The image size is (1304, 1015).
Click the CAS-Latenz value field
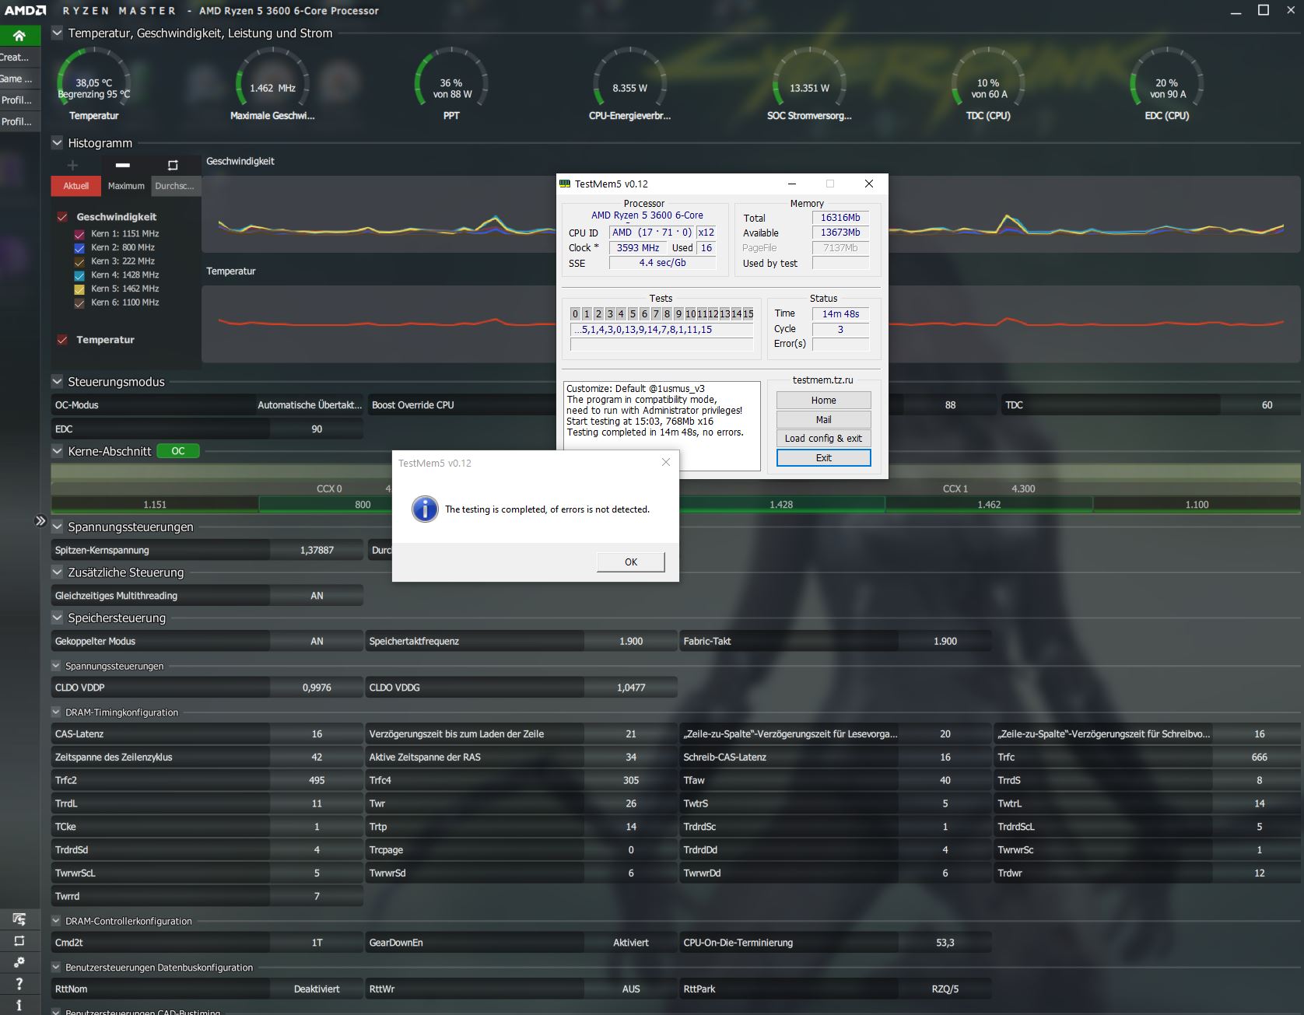point(317,733)
